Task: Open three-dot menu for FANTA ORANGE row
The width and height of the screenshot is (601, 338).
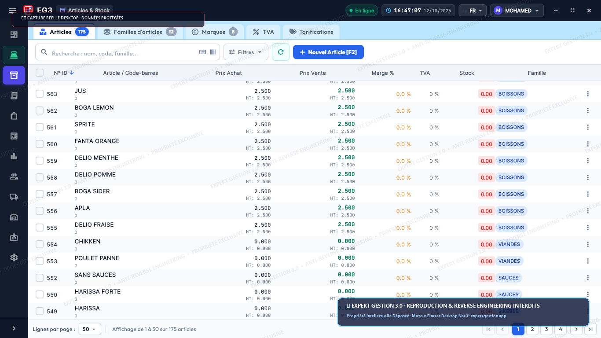Action: pyautogui.click(x=588, y=144)
